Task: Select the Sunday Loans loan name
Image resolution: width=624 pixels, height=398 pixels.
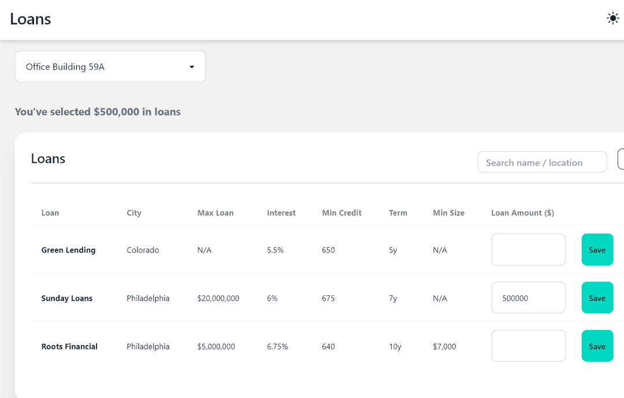Action: coord(67,299)
